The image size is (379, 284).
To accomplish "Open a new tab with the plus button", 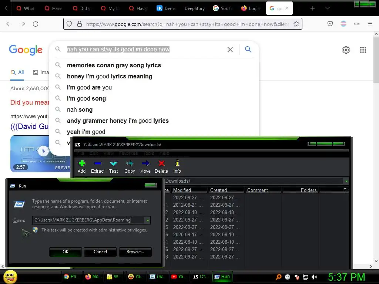I will tap(312, 9).
